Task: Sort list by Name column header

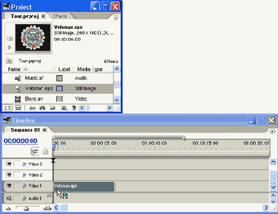Action: (14, 69)
